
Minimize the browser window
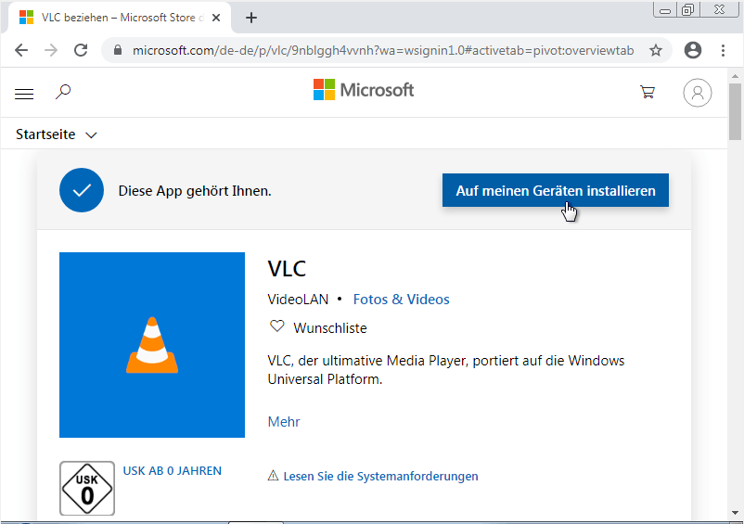click(x=665, y=10)
